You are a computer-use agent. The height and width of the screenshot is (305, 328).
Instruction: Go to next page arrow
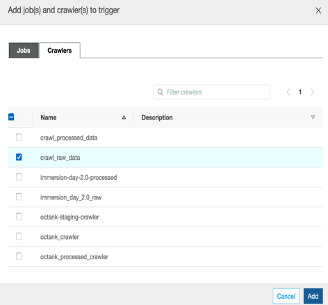pyautogui.click(x=312, y=92)
